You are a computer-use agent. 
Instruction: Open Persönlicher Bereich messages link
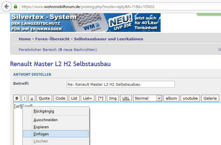click(58, 50)
